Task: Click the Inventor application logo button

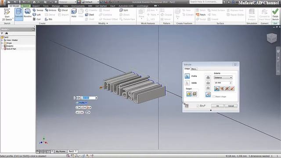Action: tap(3, 3)
